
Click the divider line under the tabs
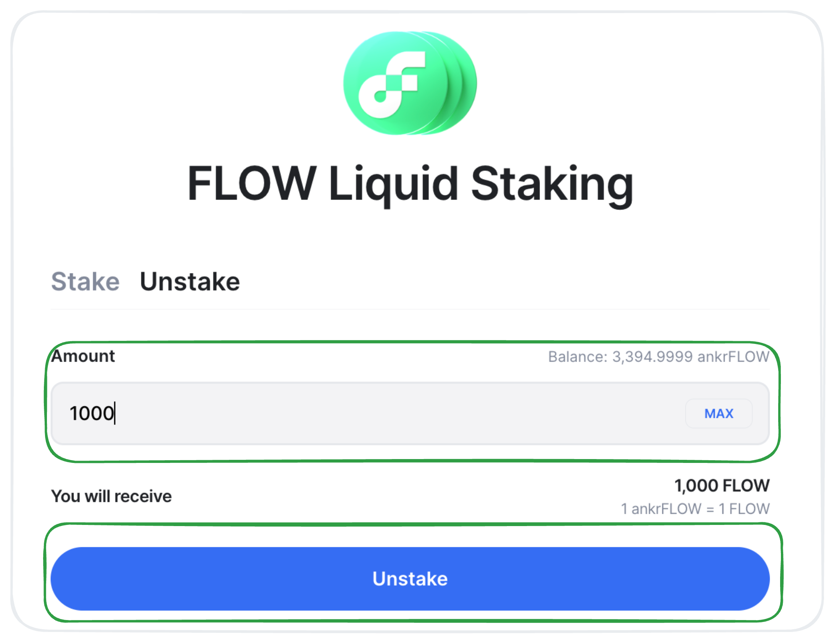[x=410, y=309]
